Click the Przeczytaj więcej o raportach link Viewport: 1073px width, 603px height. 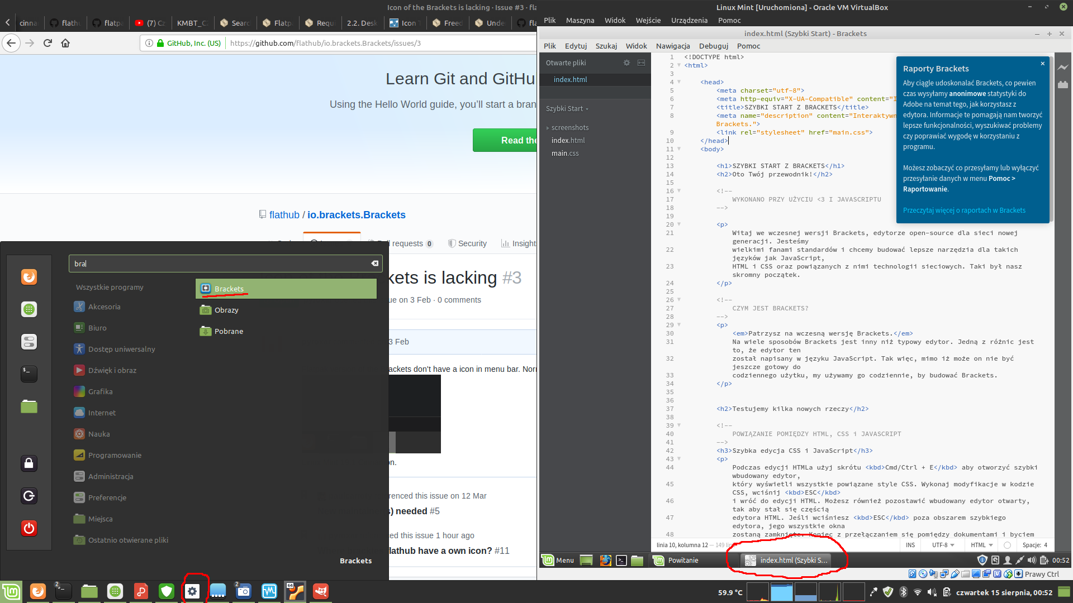point(964,210)
